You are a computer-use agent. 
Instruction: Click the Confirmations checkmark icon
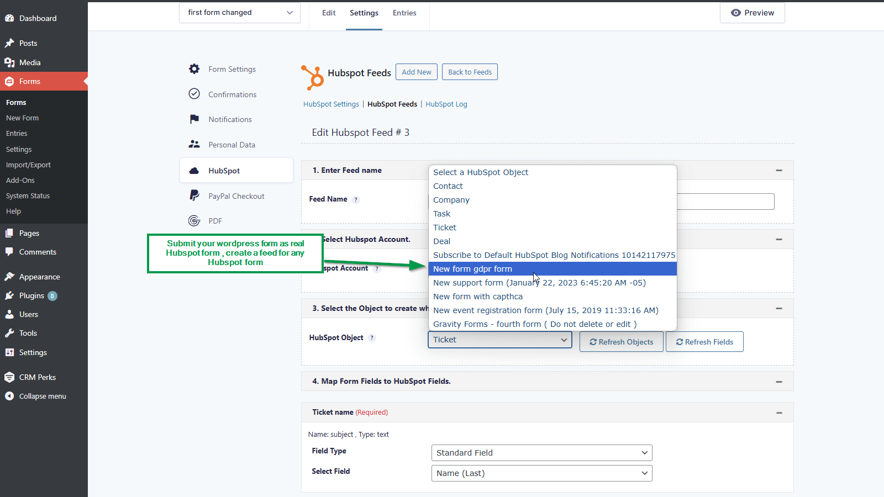(194, 94)
